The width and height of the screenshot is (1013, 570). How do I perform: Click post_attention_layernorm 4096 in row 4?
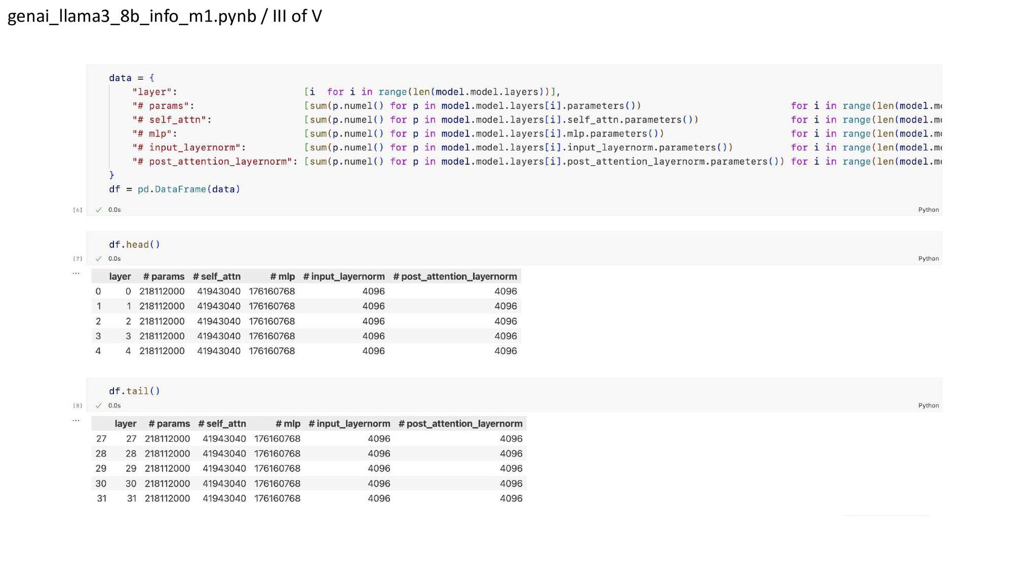pos(505,351)
